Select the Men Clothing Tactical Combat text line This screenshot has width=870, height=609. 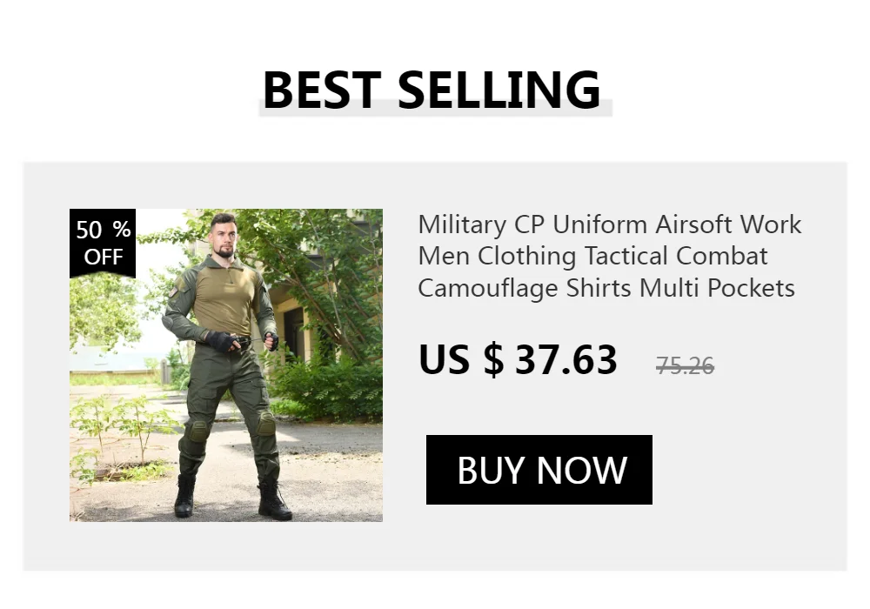[x=592, y=257]
